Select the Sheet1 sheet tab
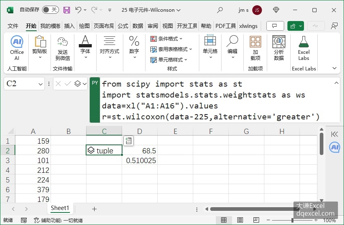 (x=60, y=208)
